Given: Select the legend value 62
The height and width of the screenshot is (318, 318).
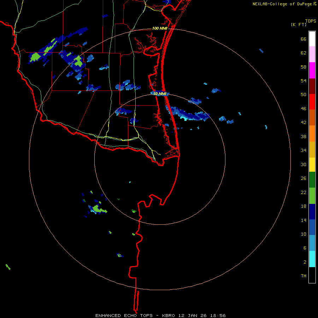Looking at the screenshot, I should point(304,53).
